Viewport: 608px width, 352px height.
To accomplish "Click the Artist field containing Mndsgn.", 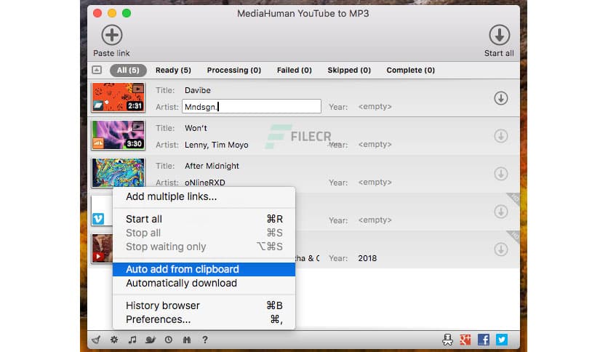I will [251, 106].
